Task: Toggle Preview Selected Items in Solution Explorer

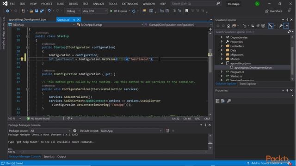Action: [286, 26]
